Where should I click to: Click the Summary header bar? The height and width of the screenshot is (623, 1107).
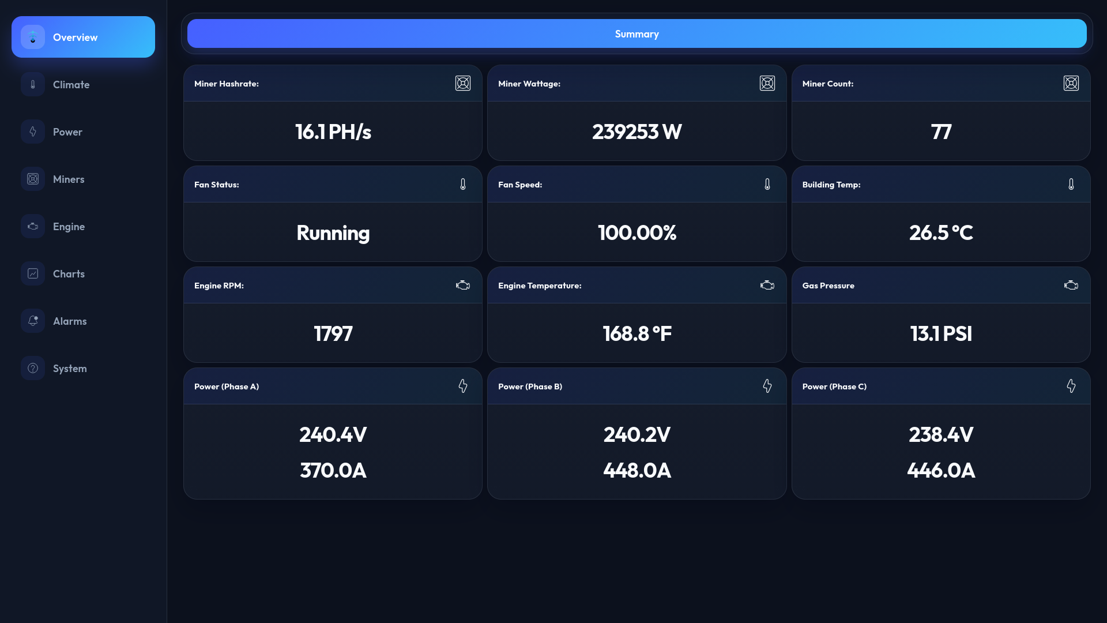click(x=637, y=33)
